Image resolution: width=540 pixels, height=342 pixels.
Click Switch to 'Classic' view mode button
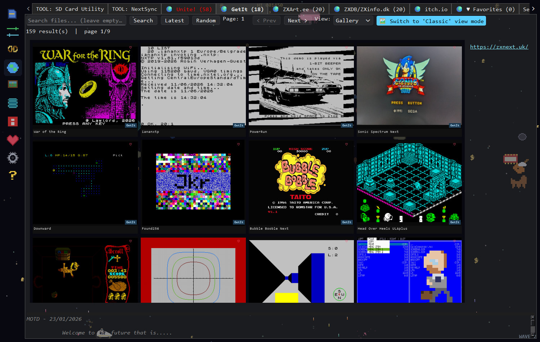[x=431, y=21]
